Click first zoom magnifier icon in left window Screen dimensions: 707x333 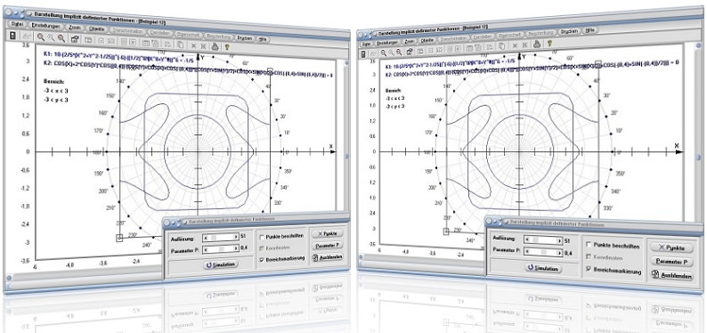[x=41, y=37]
